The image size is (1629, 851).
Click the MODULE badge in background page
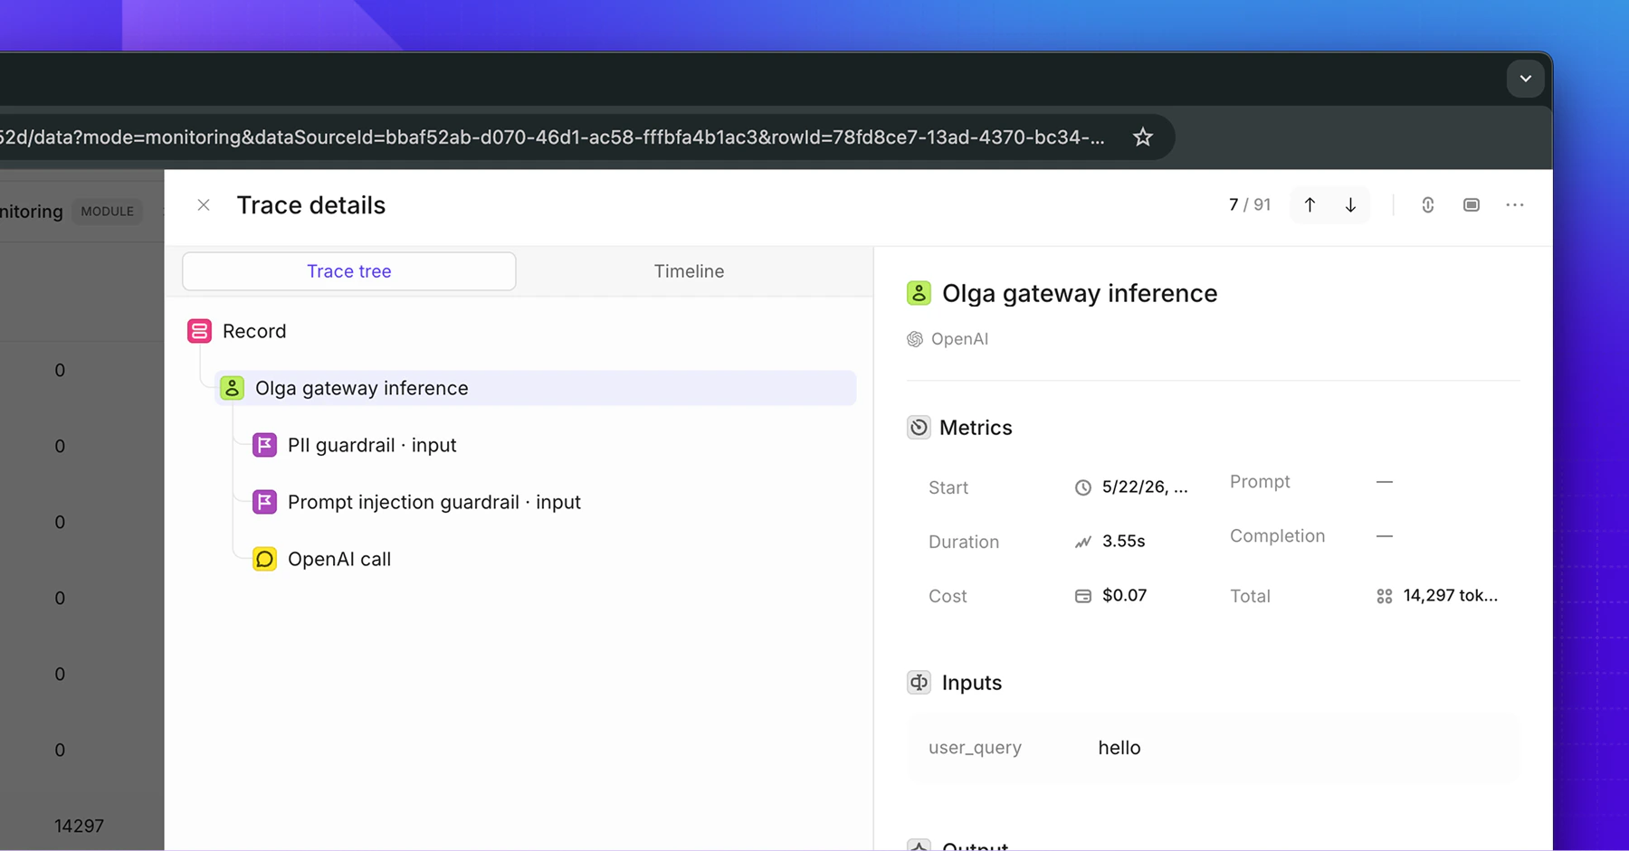coord(107,212)
